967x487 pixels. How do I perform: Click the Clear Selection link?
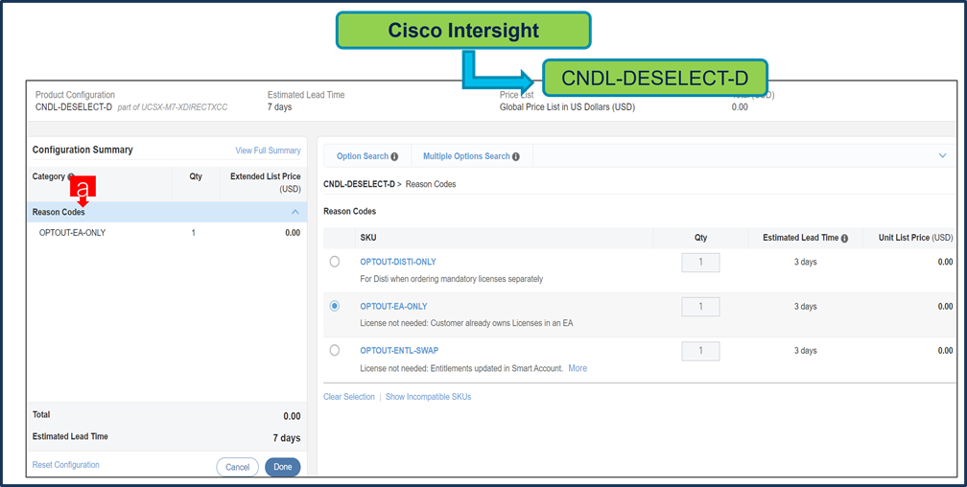coord(349,397)
